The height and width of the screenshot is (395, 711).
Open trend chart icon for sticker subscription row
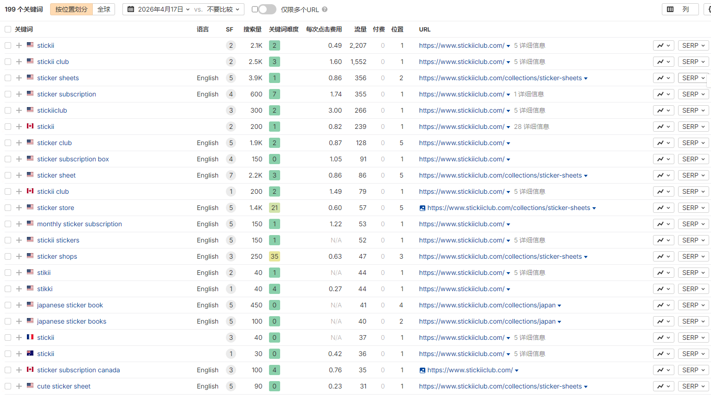tap(663, 94)
